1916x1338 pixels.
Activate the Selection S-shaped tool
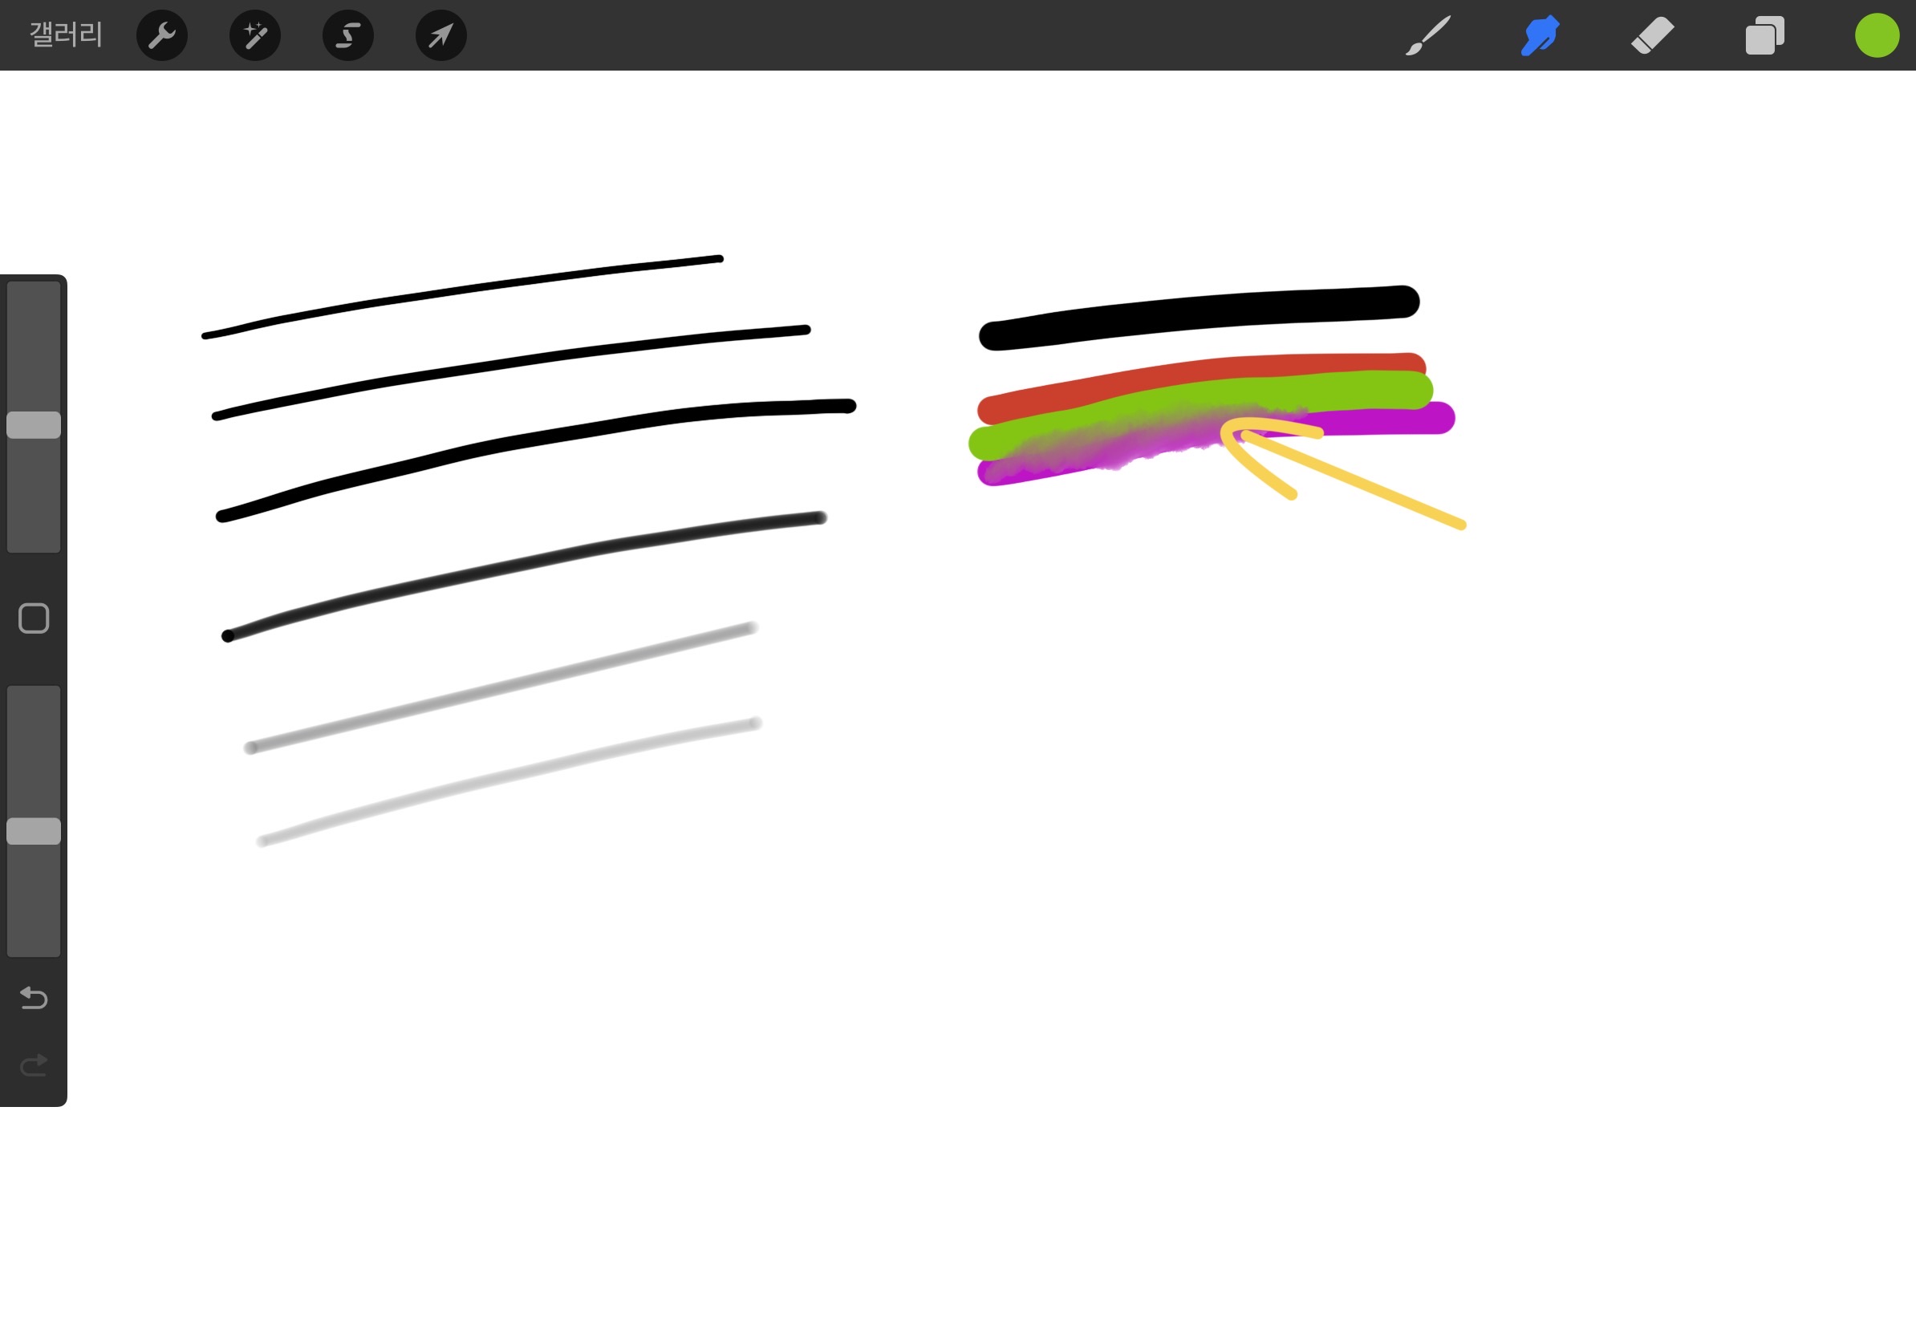pos(348,35)
